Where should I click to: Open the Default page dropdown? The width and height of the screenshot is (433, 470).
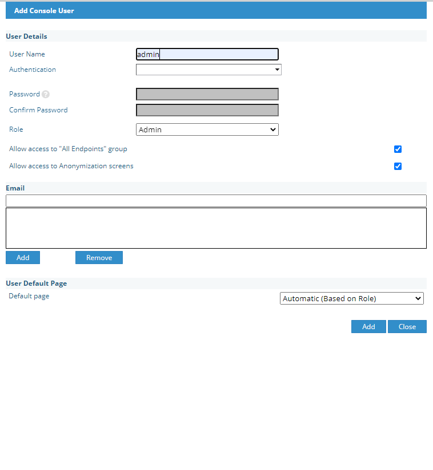[351, 298]
